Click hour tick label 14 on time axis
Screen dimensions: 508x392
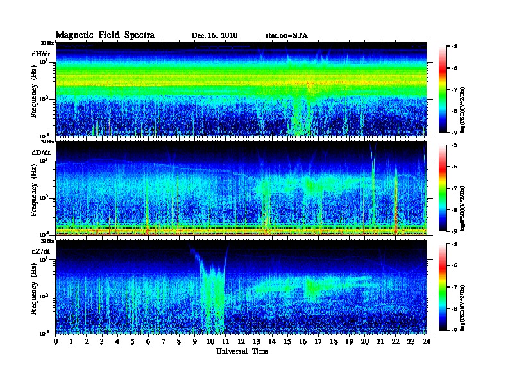[272, 341]
